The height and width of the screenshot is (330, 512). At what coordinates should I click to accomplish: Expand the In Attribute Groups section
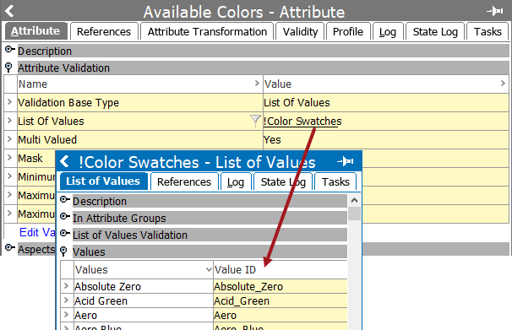point(65,217)
